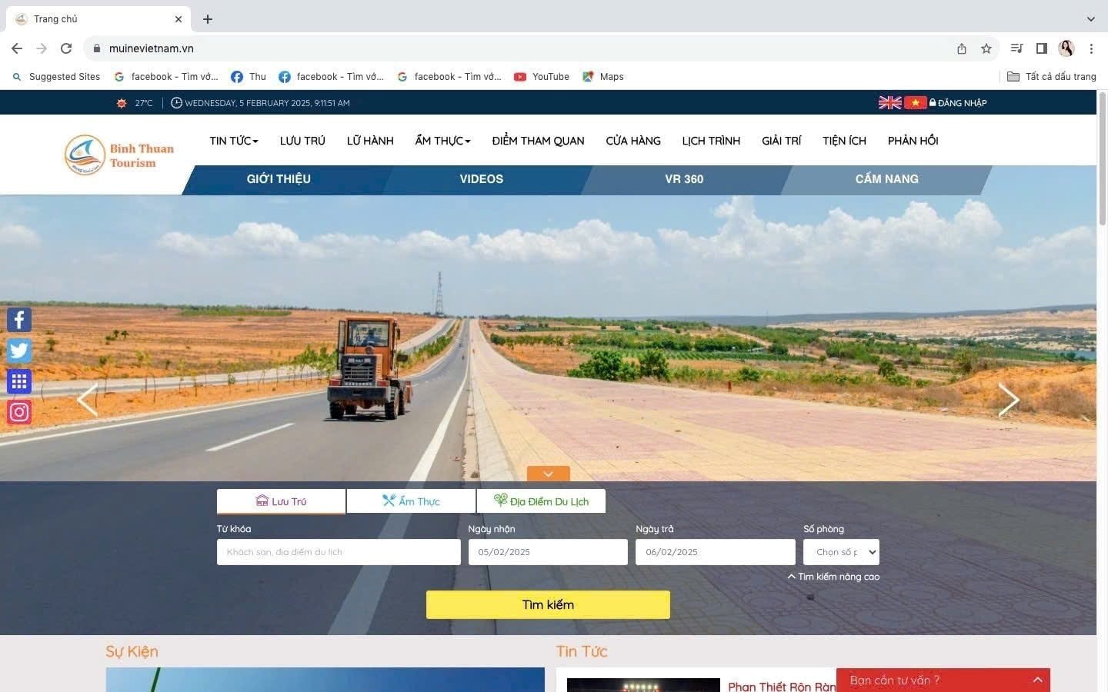The width and height of the screenshot is (1108, 692).
Task: Click the Instagram sidebar icon
Action: click(19, 412)
